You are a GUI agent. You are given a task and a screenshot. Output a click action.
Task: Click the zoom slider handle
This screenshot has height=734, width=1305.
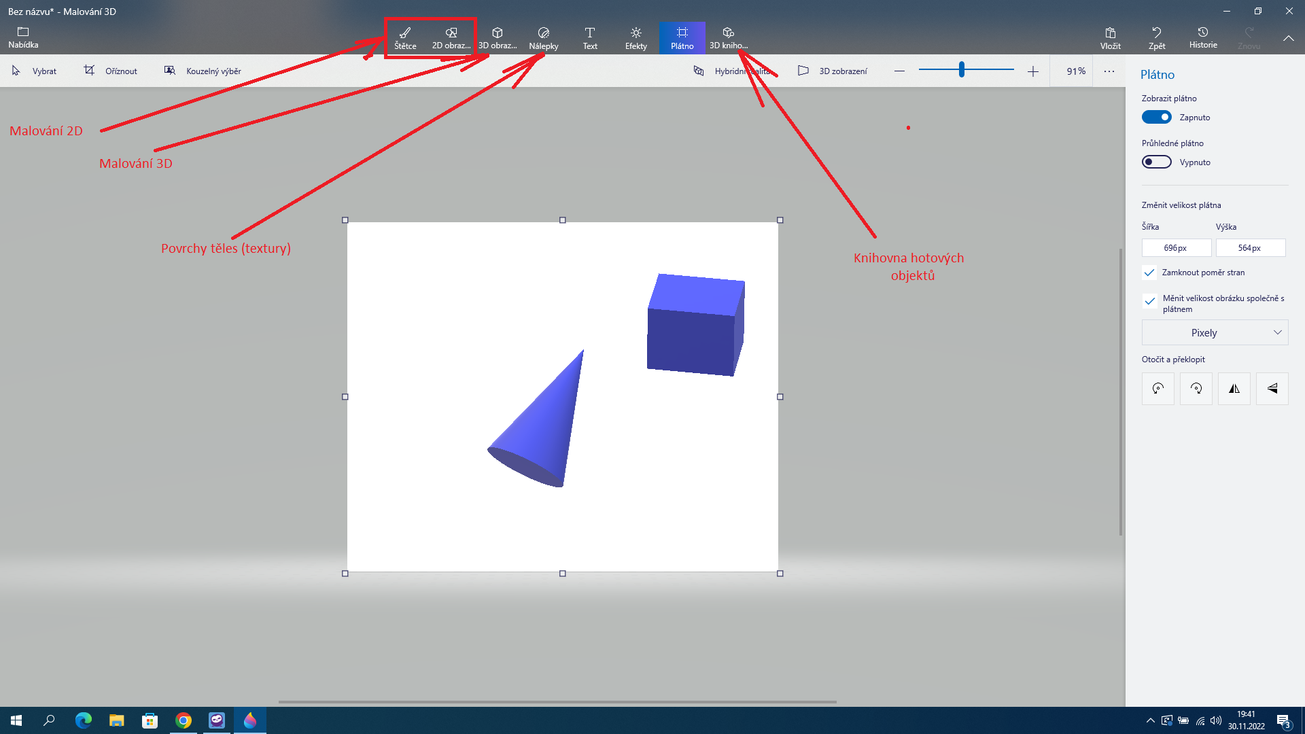pos(962,69)
